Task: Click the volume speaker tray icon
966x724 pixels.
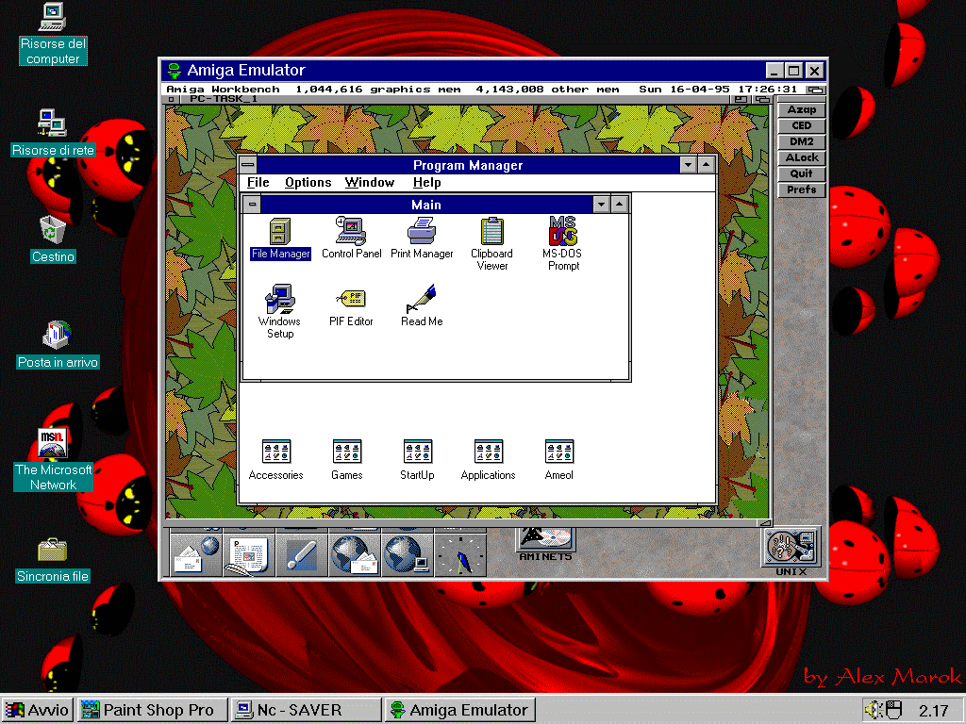Action: [873, 710]
